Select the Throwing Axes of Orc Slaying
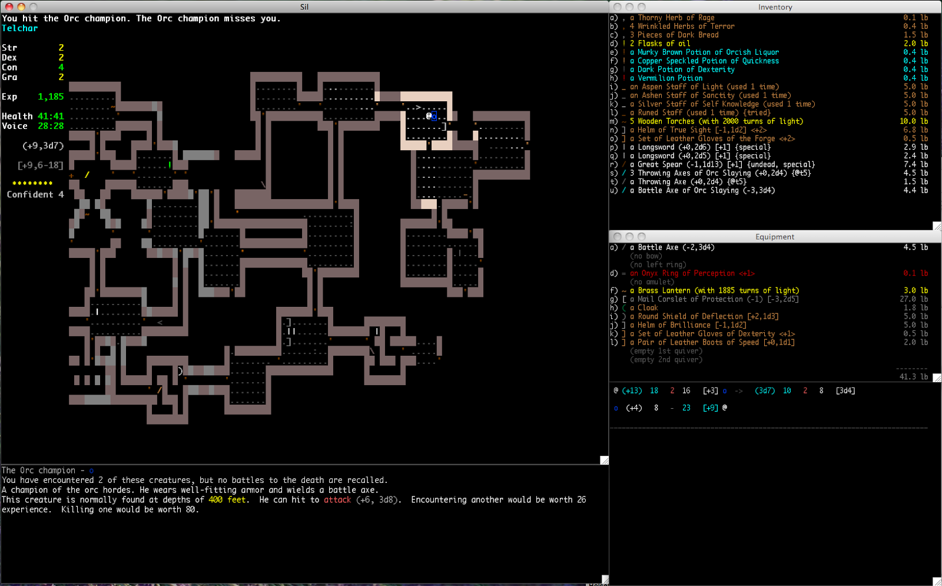942x586 pixels. pos(769,173)
